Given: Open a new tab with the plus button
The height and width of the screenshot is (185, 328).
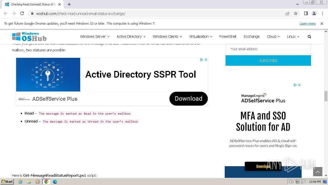Looking at the screenshot, I should (69, 4).
